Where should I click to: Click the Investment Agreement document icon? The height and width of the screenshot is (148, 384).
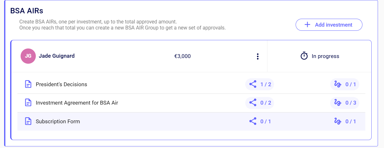[28, 103]
